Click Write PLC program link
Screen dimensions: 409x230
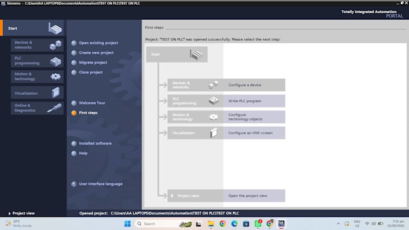pos(245,101)
